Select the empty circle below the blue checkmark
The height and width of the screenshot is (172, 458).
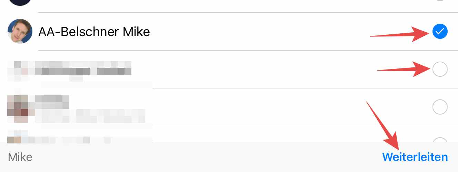pyautogui.click(x=440, y=69)
